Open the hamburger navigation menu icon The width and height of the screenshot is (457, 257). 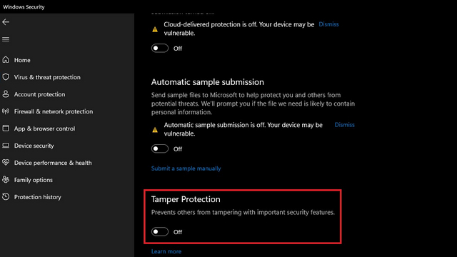6,39
